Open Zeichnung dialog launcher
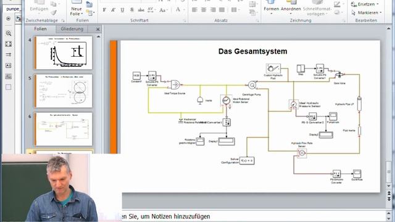This screenshot has height=222, width=395. click(x=344, y=20)
